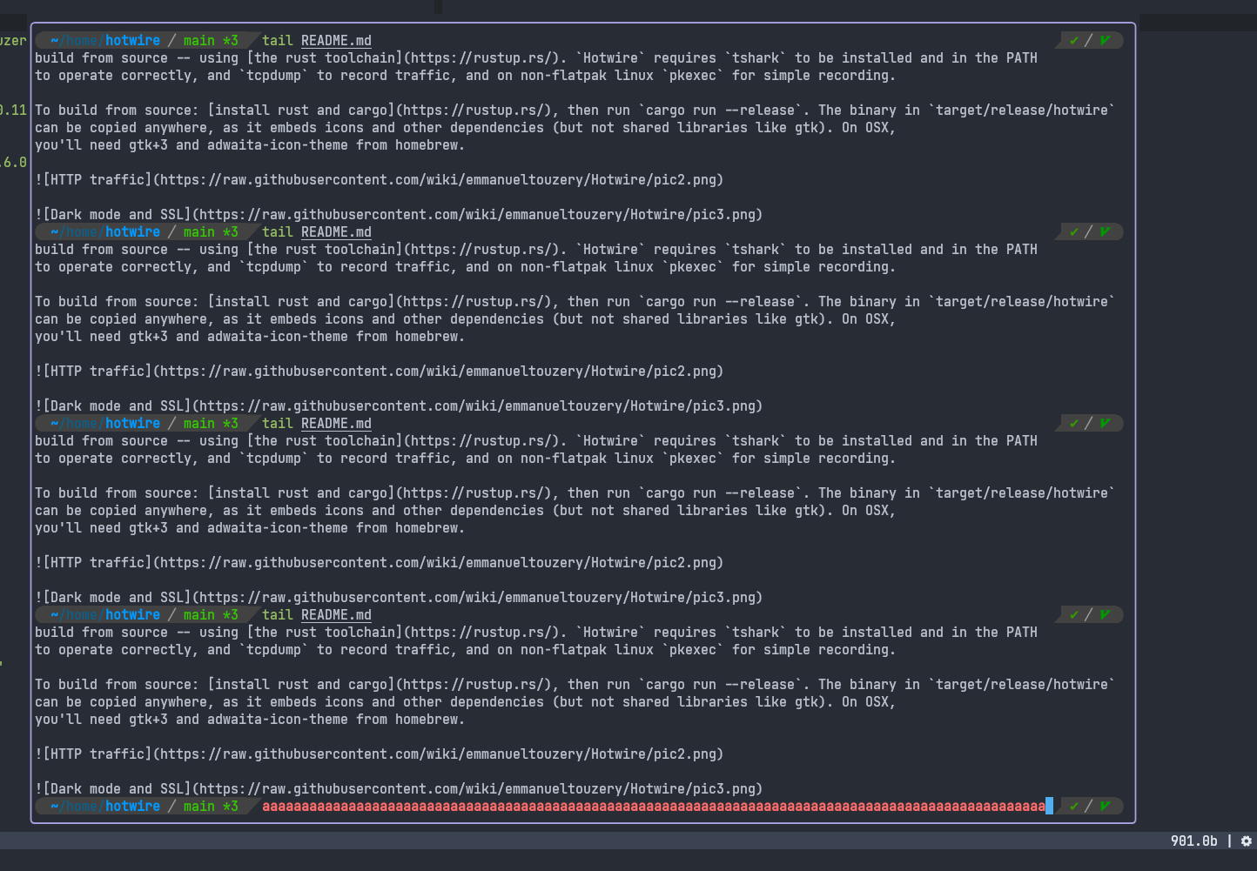
Task: Click the green V icon on the topmost command frame
Action: (x=1105, y=39)
